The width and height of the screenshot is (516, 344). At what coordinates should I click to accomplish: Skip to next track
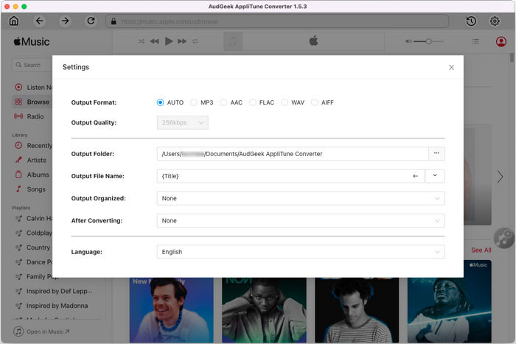[x=182, y=41]
